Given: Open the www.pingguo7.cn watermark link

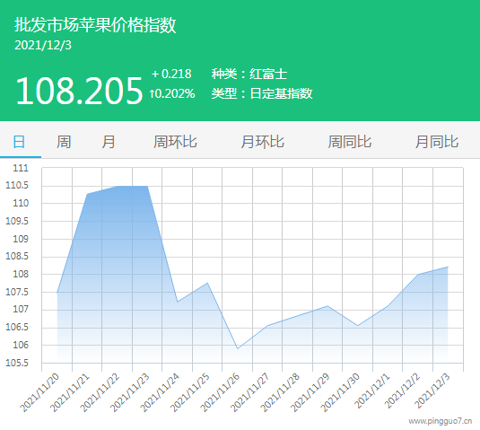Looking at the screenshot, I should (441, 421).
